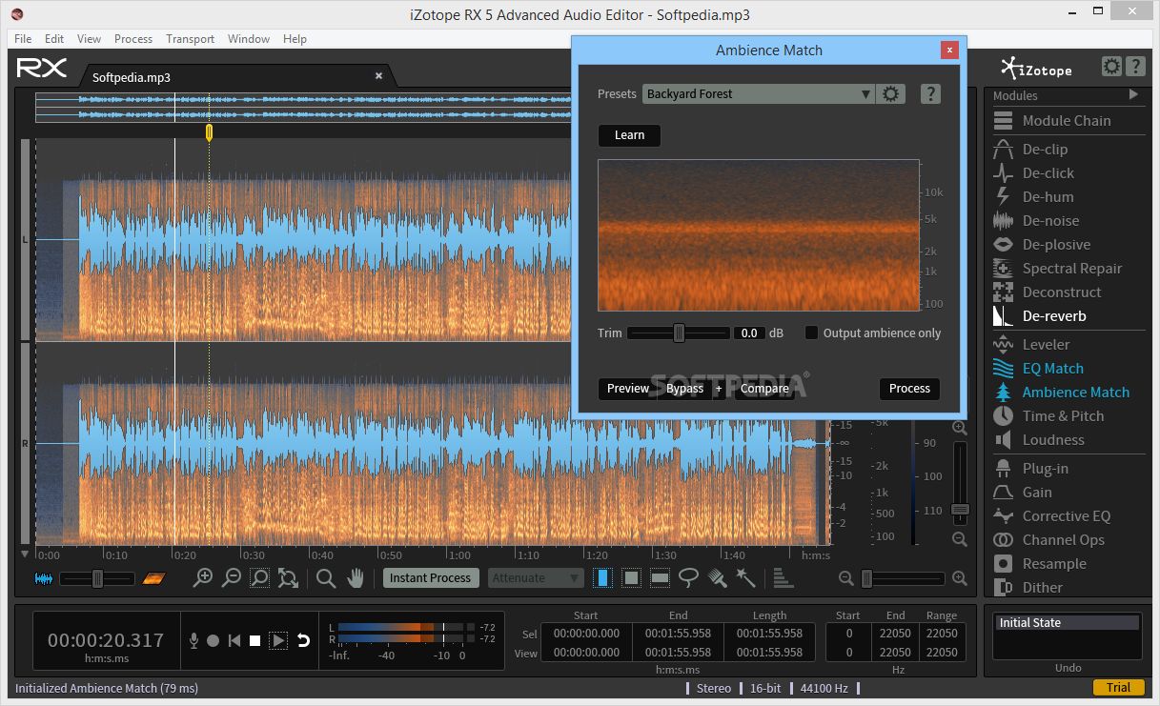The width and height of the screenshot is (1160, 706).
Task: Click the Process button
Action: (909, 389)
